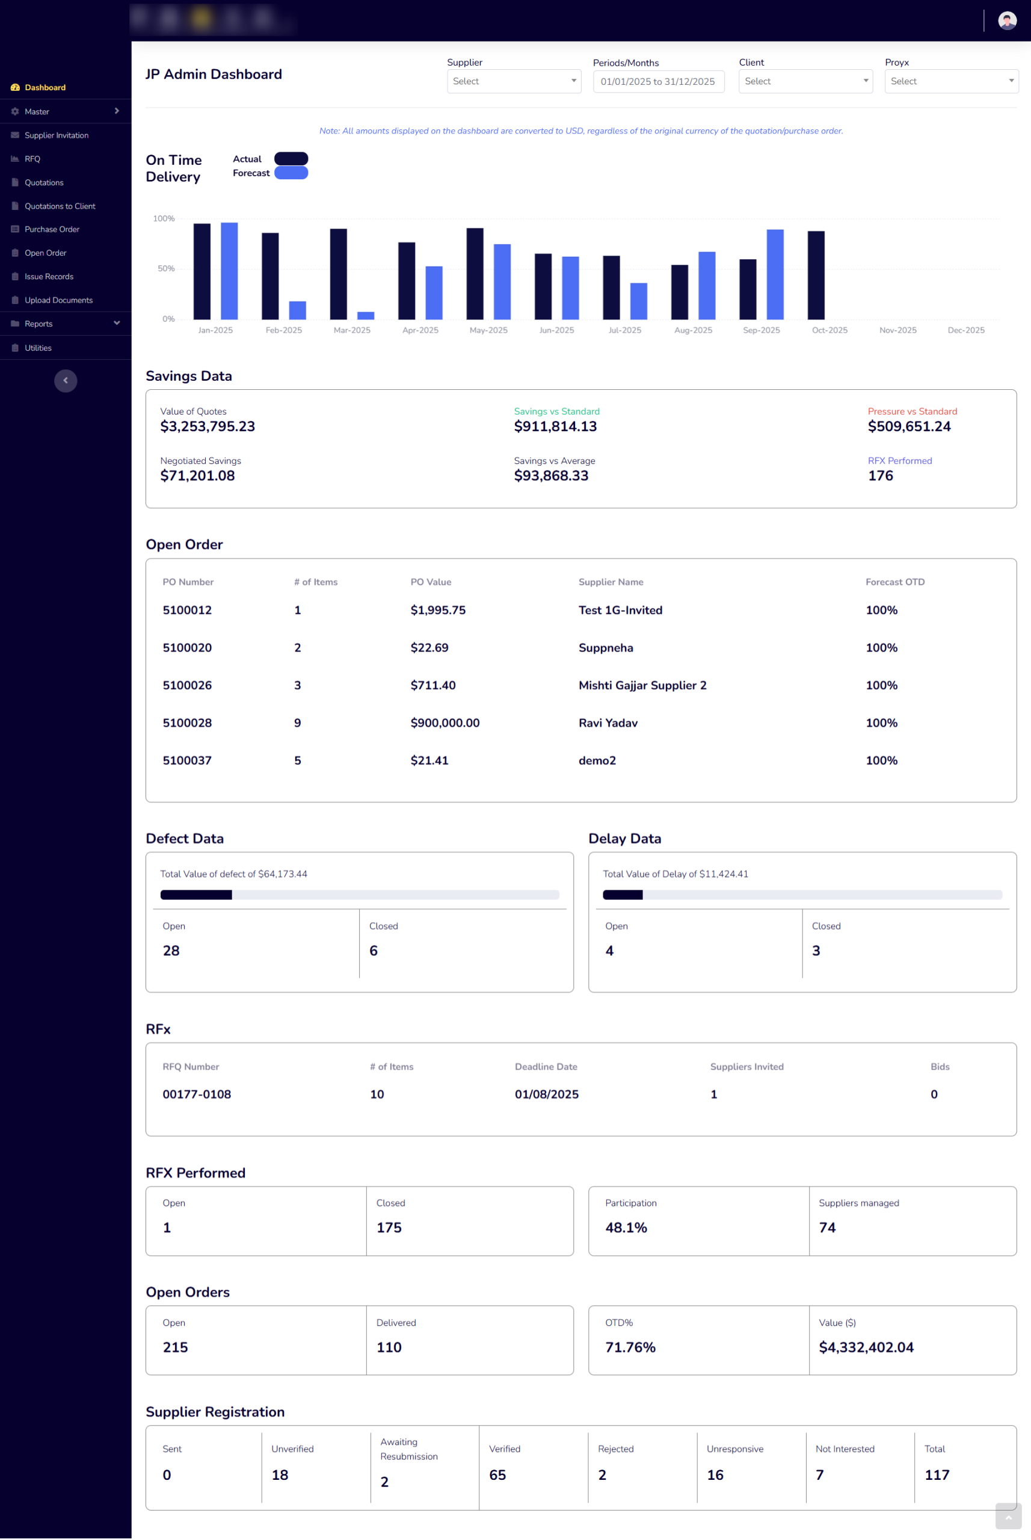Click the Verified count 65
1031x1540 pixels.
[x=497, y=1476]
